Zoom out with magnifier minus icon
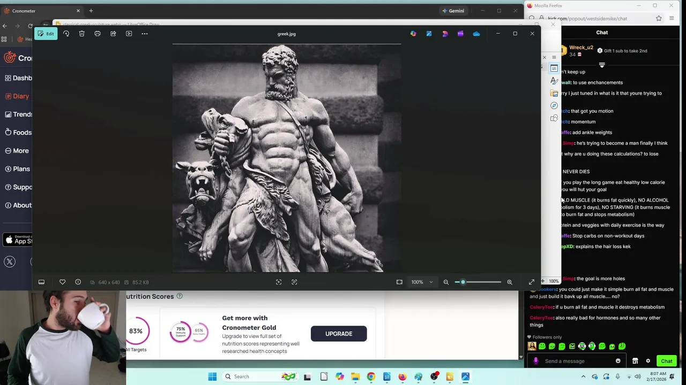This screenshot has width=686, height=385. pos(446,282)
